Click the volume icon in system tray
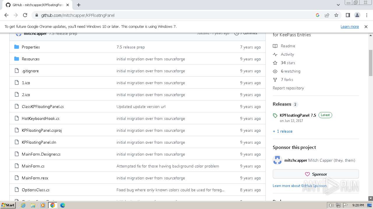 (x=331, y=205)
